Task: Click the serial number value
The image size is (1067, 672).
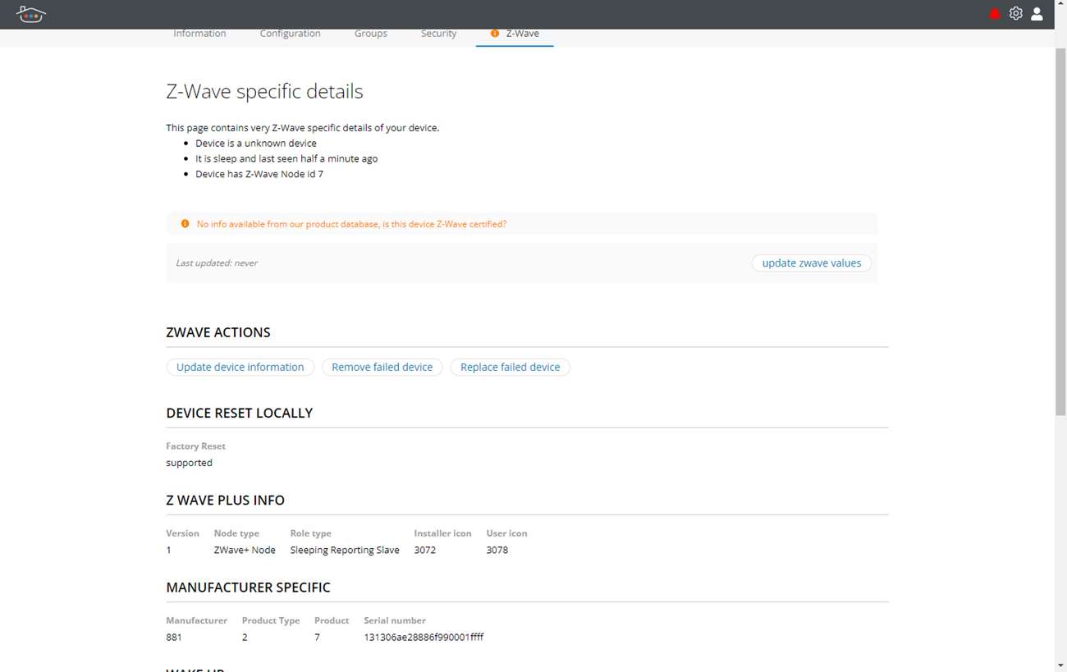Action: 424,638
